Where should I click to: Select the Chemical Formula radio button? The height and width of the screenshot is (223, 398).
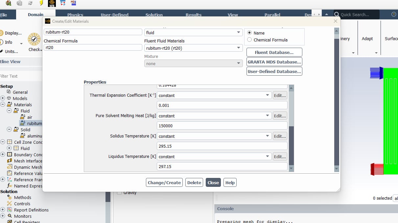coord(249,40)
